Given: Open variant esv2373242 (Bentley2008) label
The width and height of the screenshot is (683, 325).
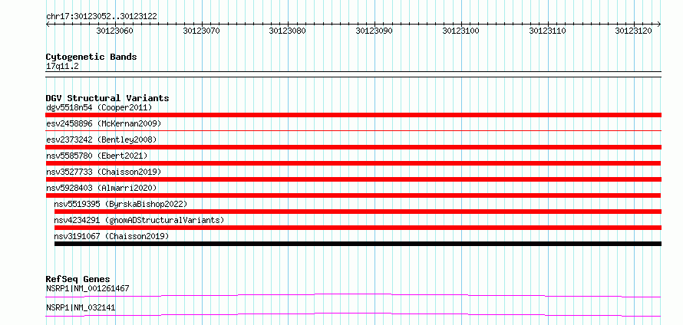Looking at the screenshot, I should (x=101, y=140).
